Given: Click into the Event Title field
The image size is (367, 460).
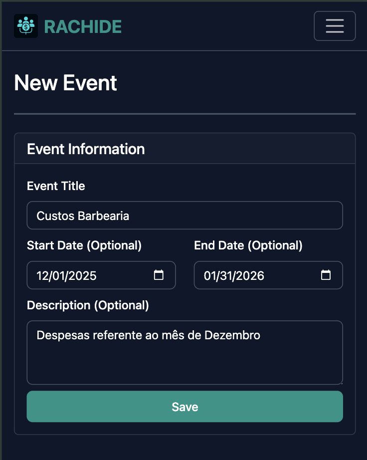Looking at the screenshot, I should (x=184, y=215).
